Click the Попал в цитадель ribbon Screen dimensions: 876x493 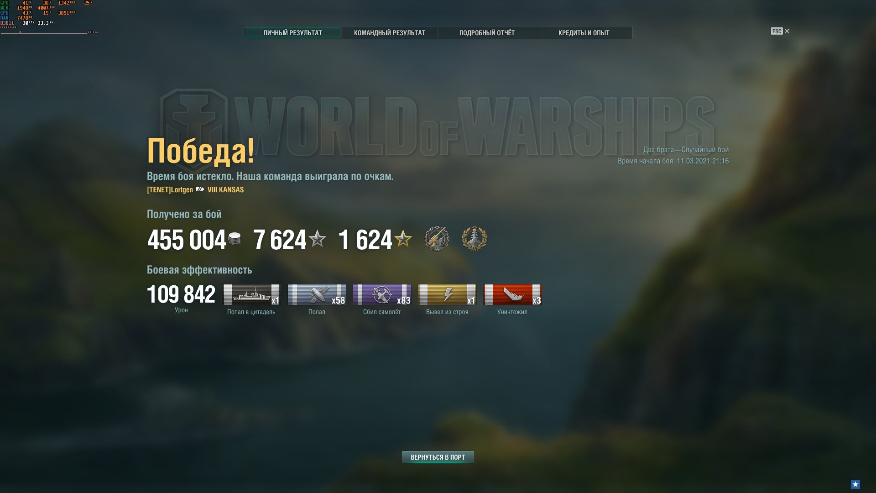251,294
